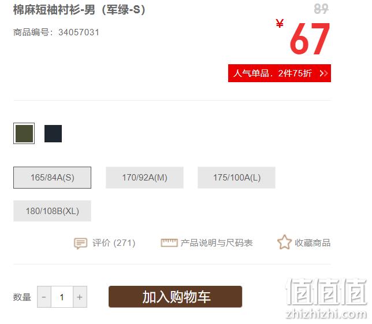Click 加入购物车 add to cart button
This screenshot has width=372, height=324.
pos(176,297)
